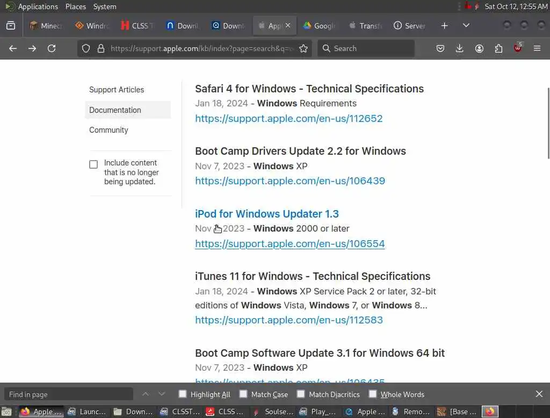Open link support.apple.com/en-us/112583
Image resolution: width=550 pixels, height=418 pixels.
click(x=288, y=320)
